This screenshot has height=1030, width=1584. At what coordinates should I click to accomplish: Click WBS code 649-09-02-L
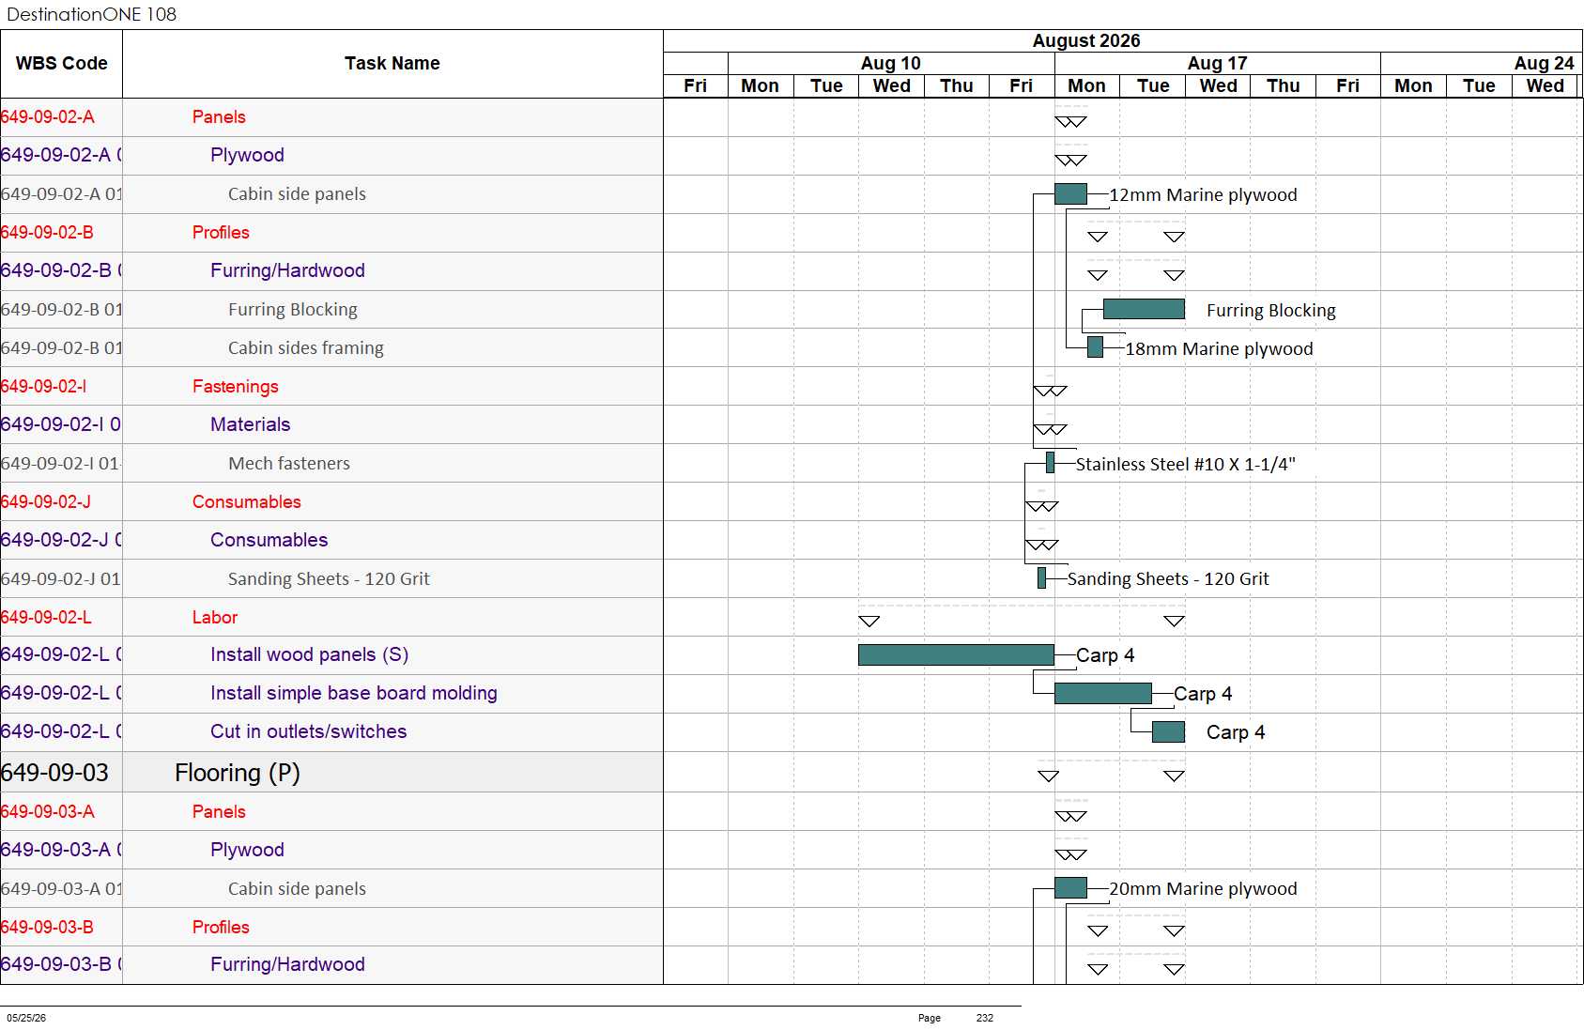45,618
